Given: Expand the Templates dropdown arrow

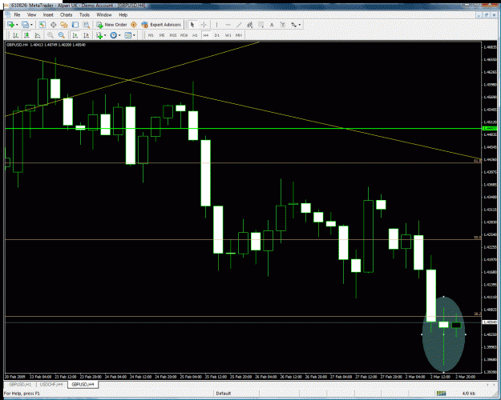Looking at the screenshot, I should 134,35.
